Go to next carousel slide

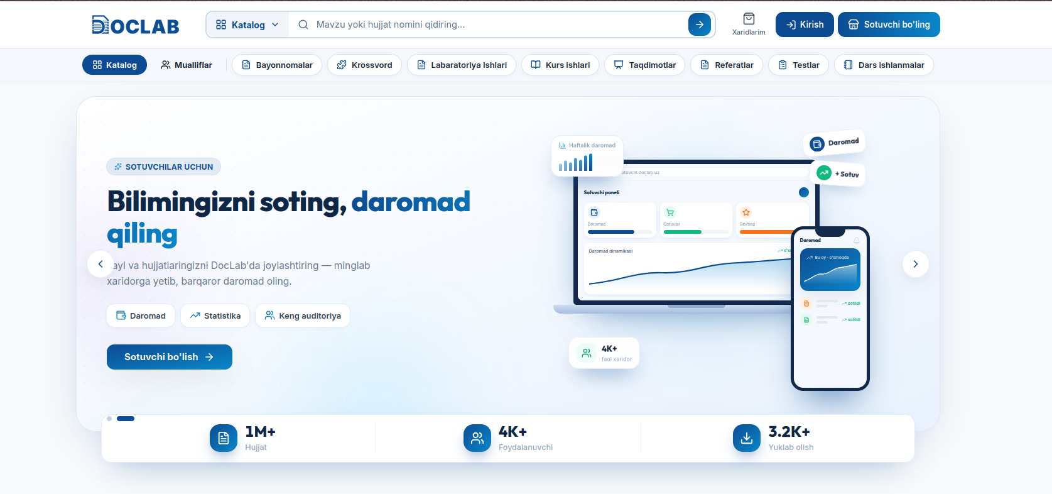[x=916, y=264]
